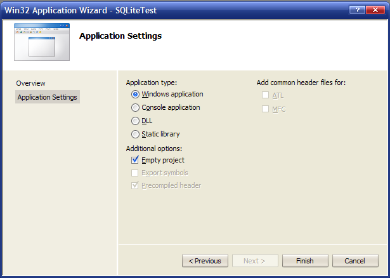Check the MFC header files box
Image resolution: width=390 pixels, height=278 pixels.
[265, 109]
